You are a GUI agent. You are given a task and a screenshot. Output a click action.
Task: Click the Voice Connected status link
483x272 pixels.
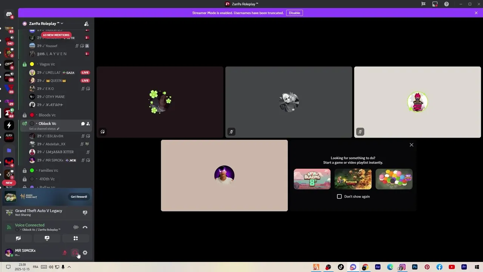(29, 225)
